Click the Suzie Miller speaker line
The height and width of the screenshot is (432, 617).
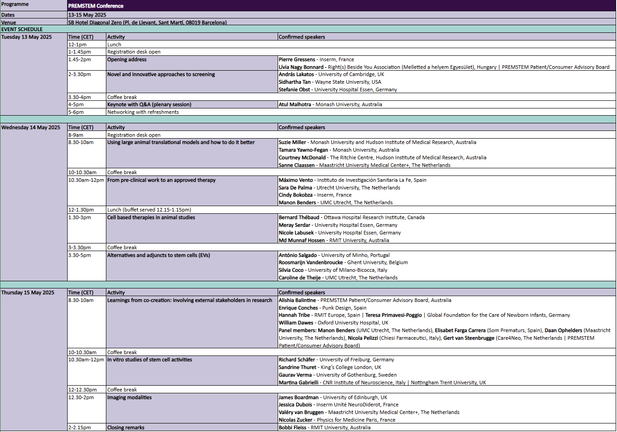click(377, 142)
